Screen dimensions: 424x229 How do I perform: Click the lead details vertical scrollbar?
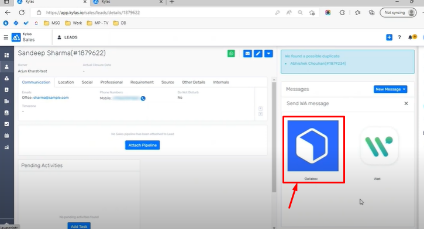(274, 137)
